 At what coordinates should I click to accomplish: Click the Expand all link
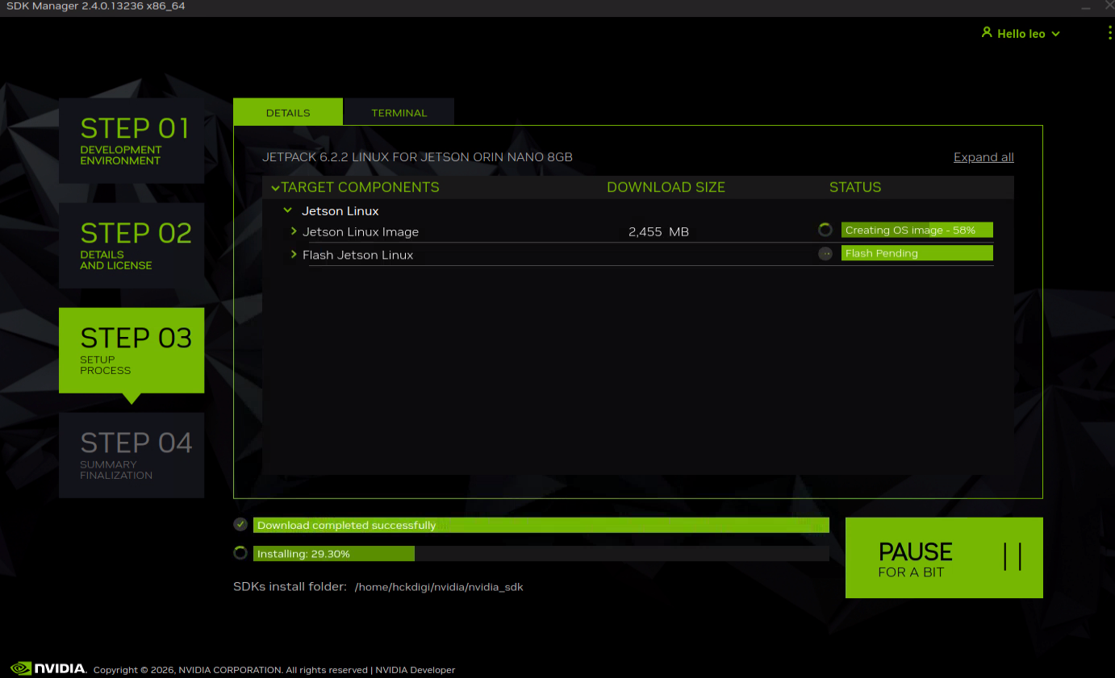[983, 157]
